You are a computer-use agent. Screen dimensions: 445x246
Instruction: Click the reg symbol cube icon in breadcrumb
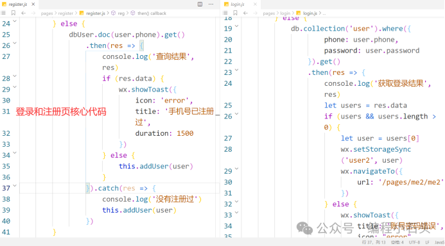click(113, 13)
